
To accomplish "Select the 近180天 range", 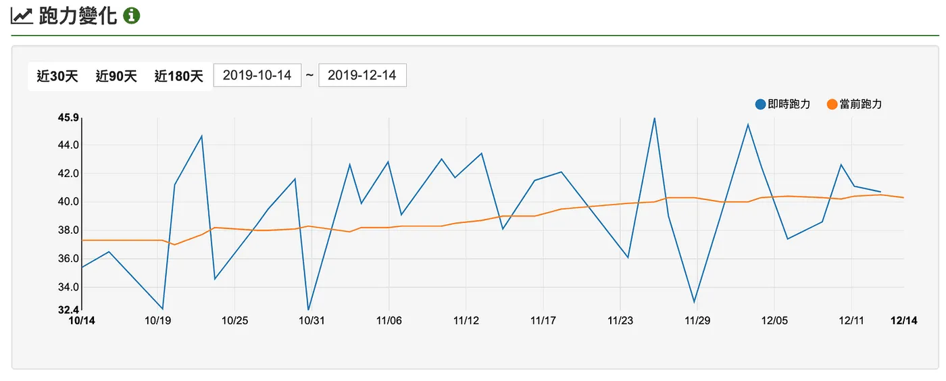I will (178, 76).
